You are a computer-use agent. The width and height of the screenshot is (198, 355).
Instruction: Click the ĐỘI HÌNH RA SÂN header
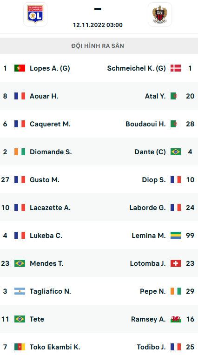(x=98, y=46)
